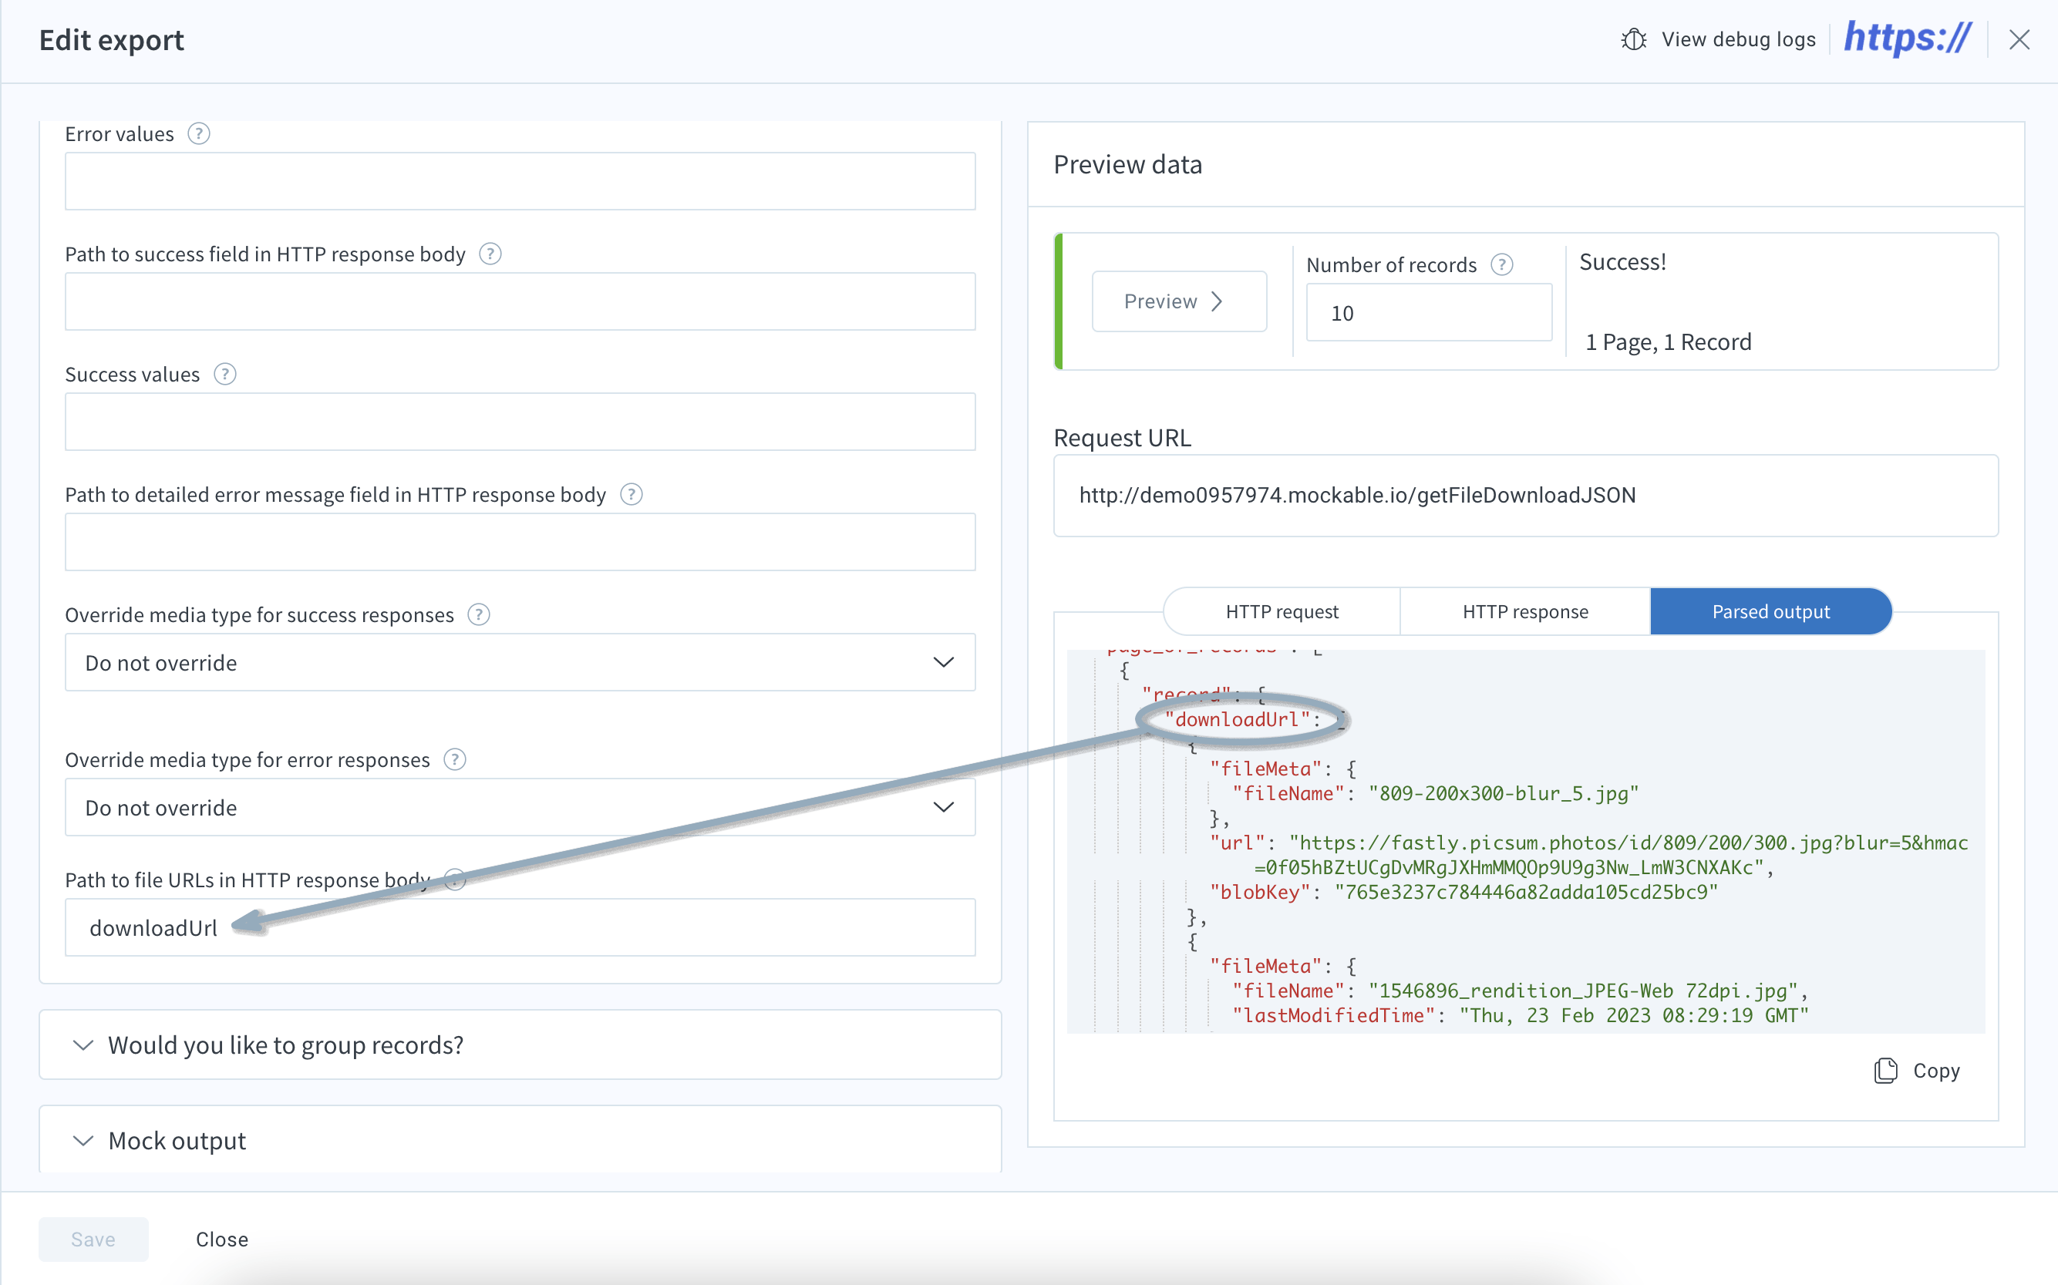Open help for override media type errors

(455, 760)
